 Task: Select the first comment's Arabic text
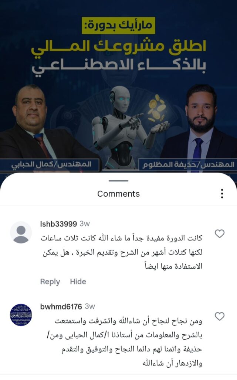point(121,252)
